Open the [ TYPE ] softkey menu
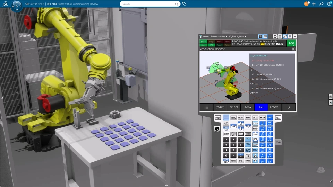 tap(220, 107)
